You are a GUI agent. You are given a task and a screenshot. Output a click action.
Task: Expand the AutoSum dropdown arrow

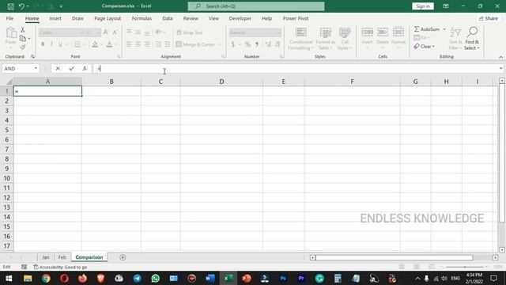(x=444, y=29)
